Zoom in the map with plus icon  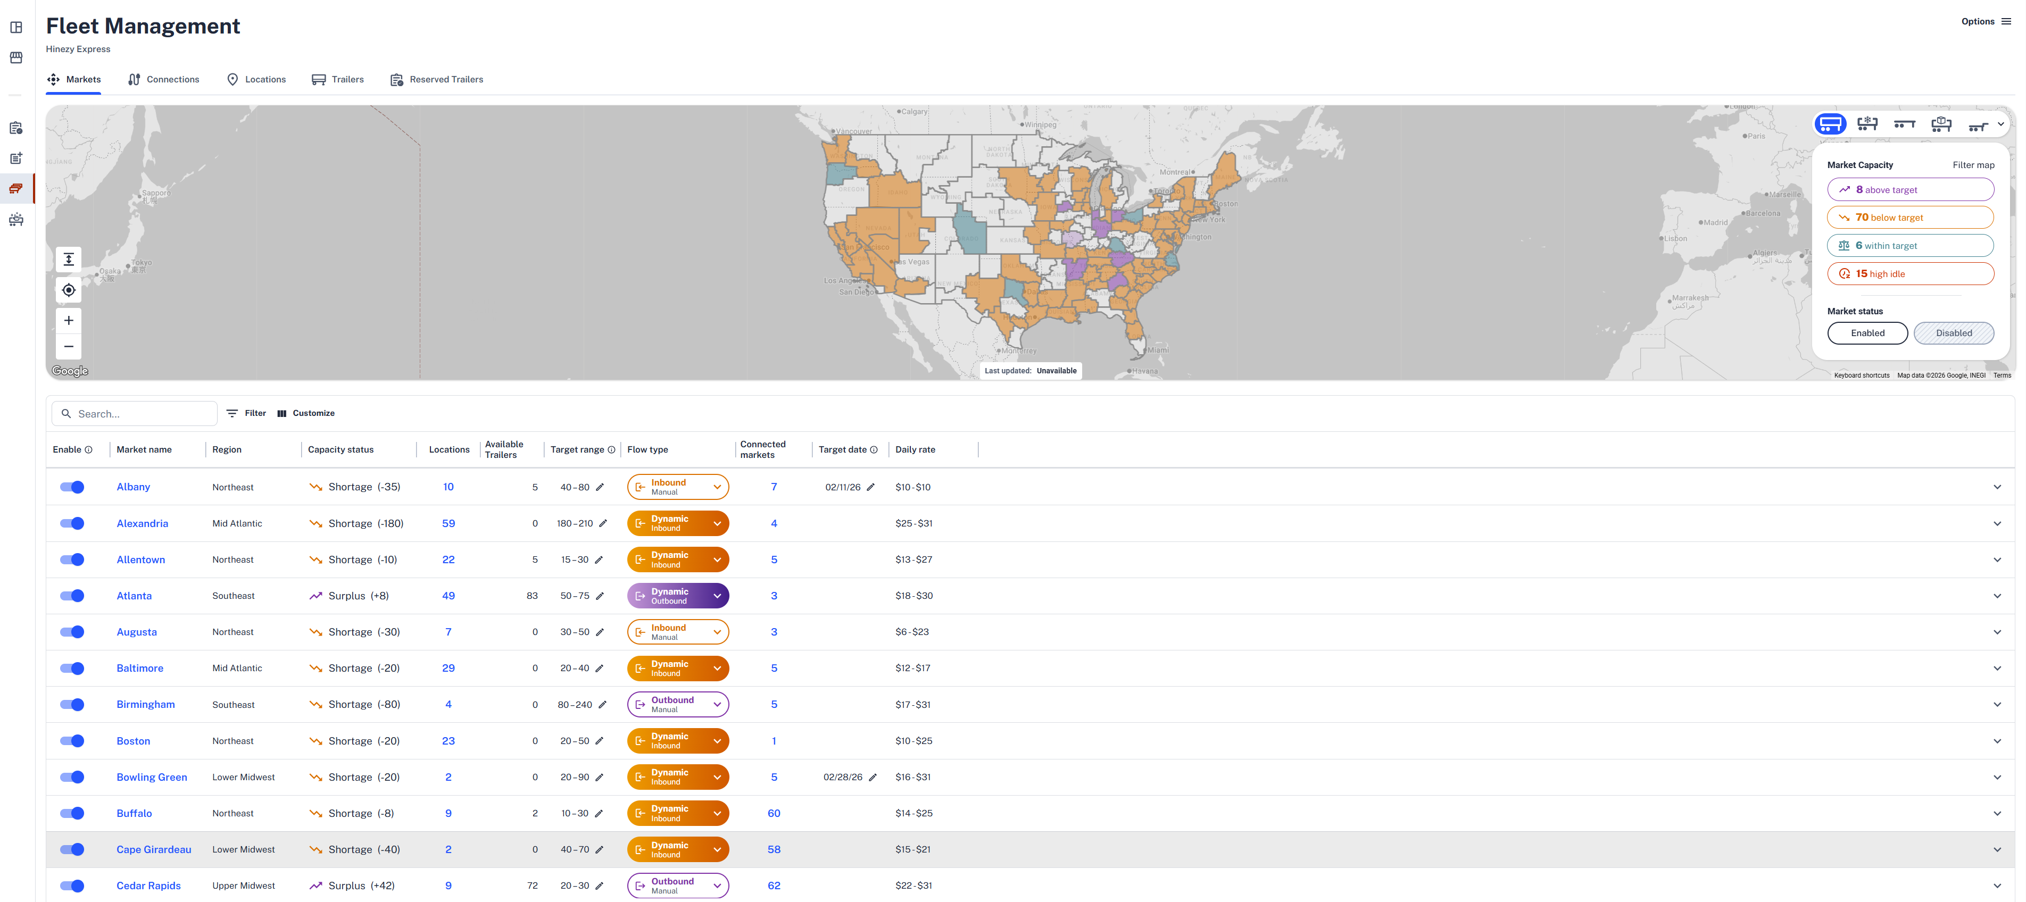tap(69, 320)
